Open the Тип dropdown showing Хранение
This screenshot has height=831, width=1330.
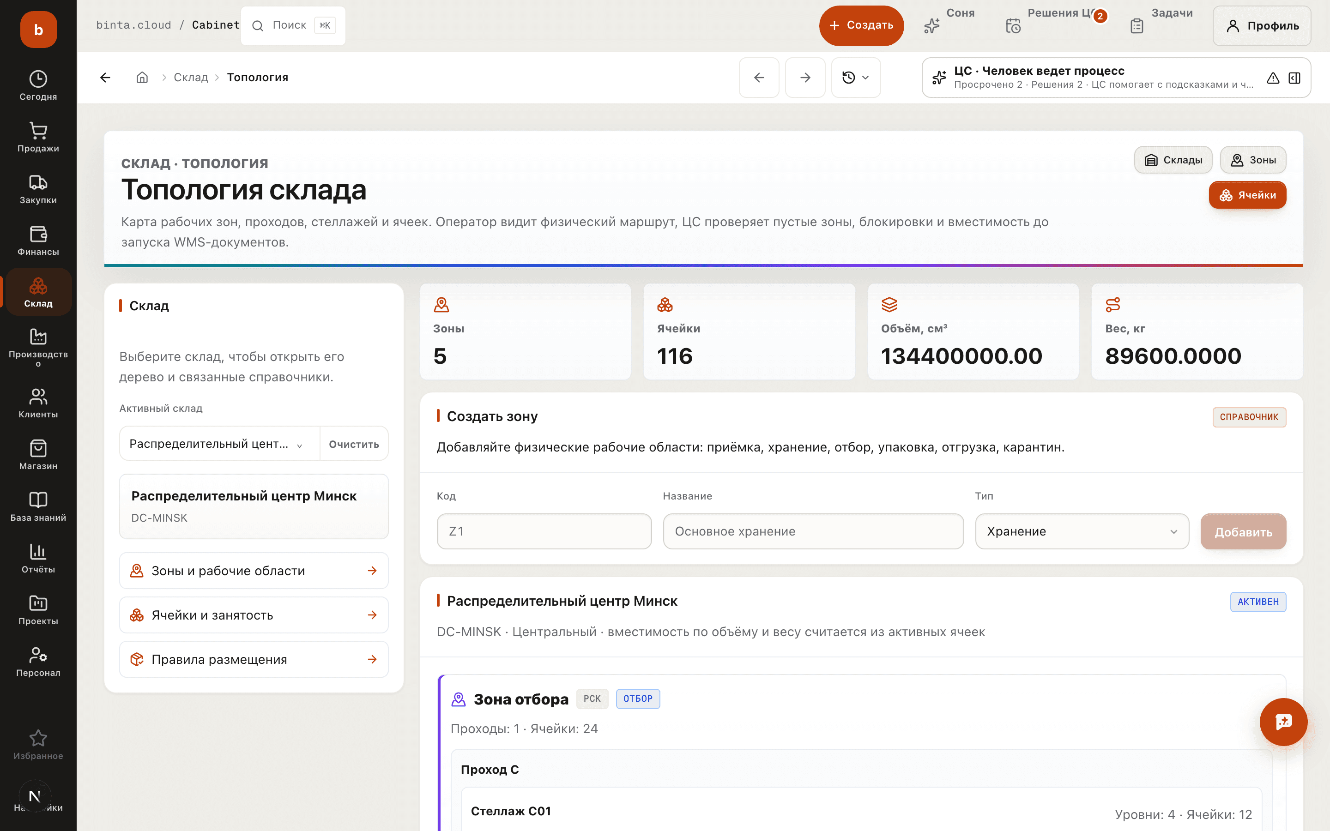1082,531
